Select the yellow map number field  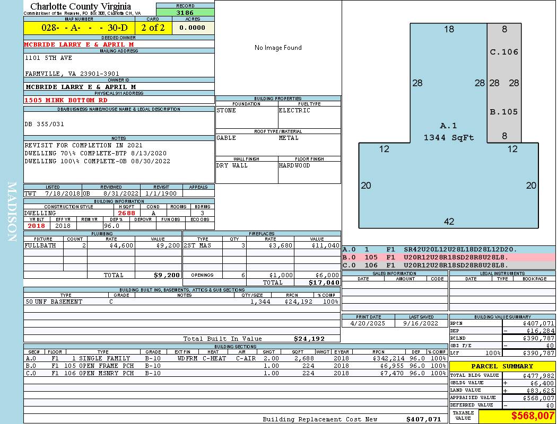pos(79,28)
